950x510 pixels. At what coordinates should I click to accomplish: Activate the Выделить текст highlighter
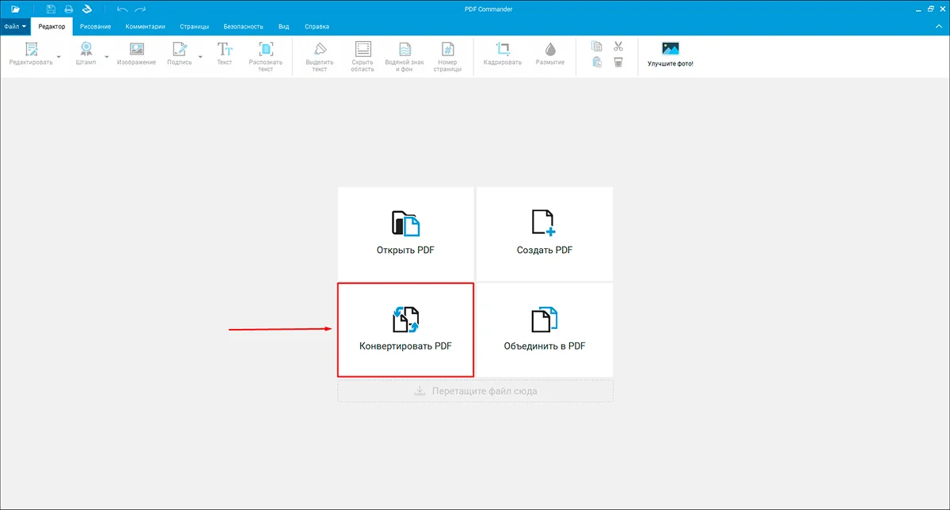(320, 57)
